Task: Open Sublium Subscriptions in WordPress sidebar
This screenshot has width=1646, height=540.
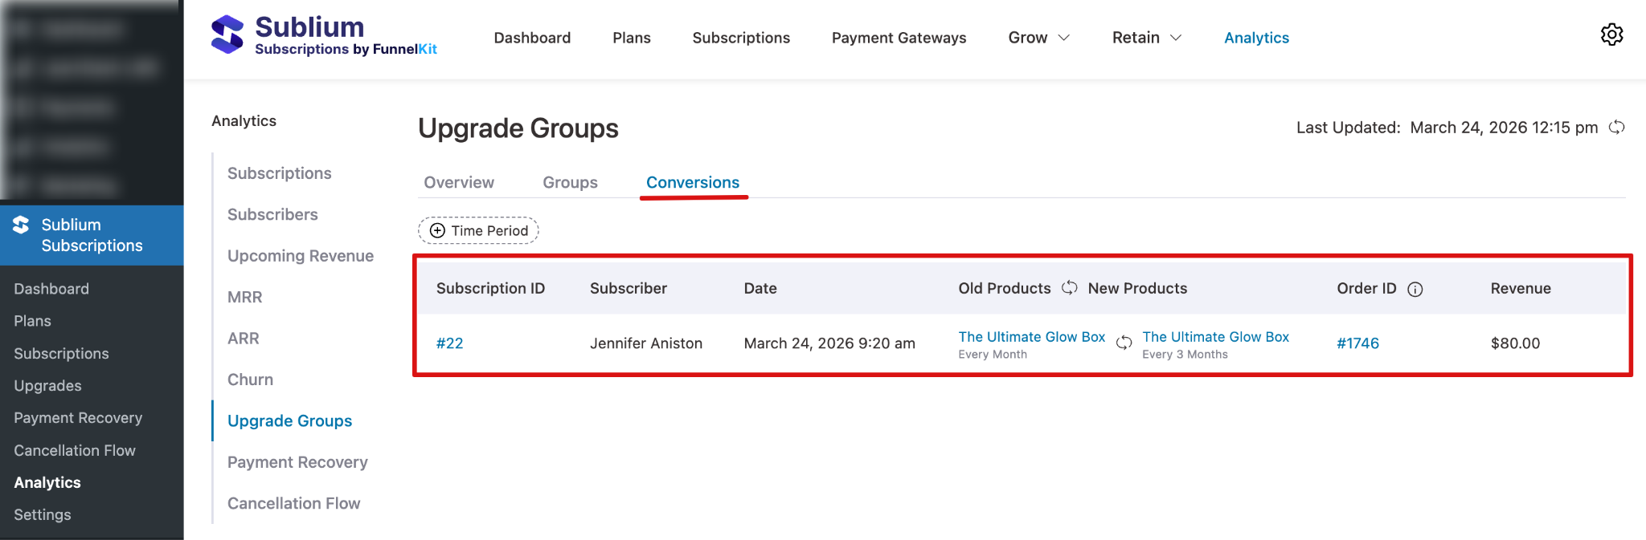Action: [92, 235]
